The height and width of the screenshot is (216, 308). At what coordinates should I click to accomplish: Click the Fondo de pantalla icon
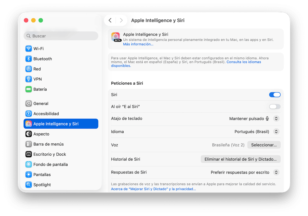click(x=29, y=164)
